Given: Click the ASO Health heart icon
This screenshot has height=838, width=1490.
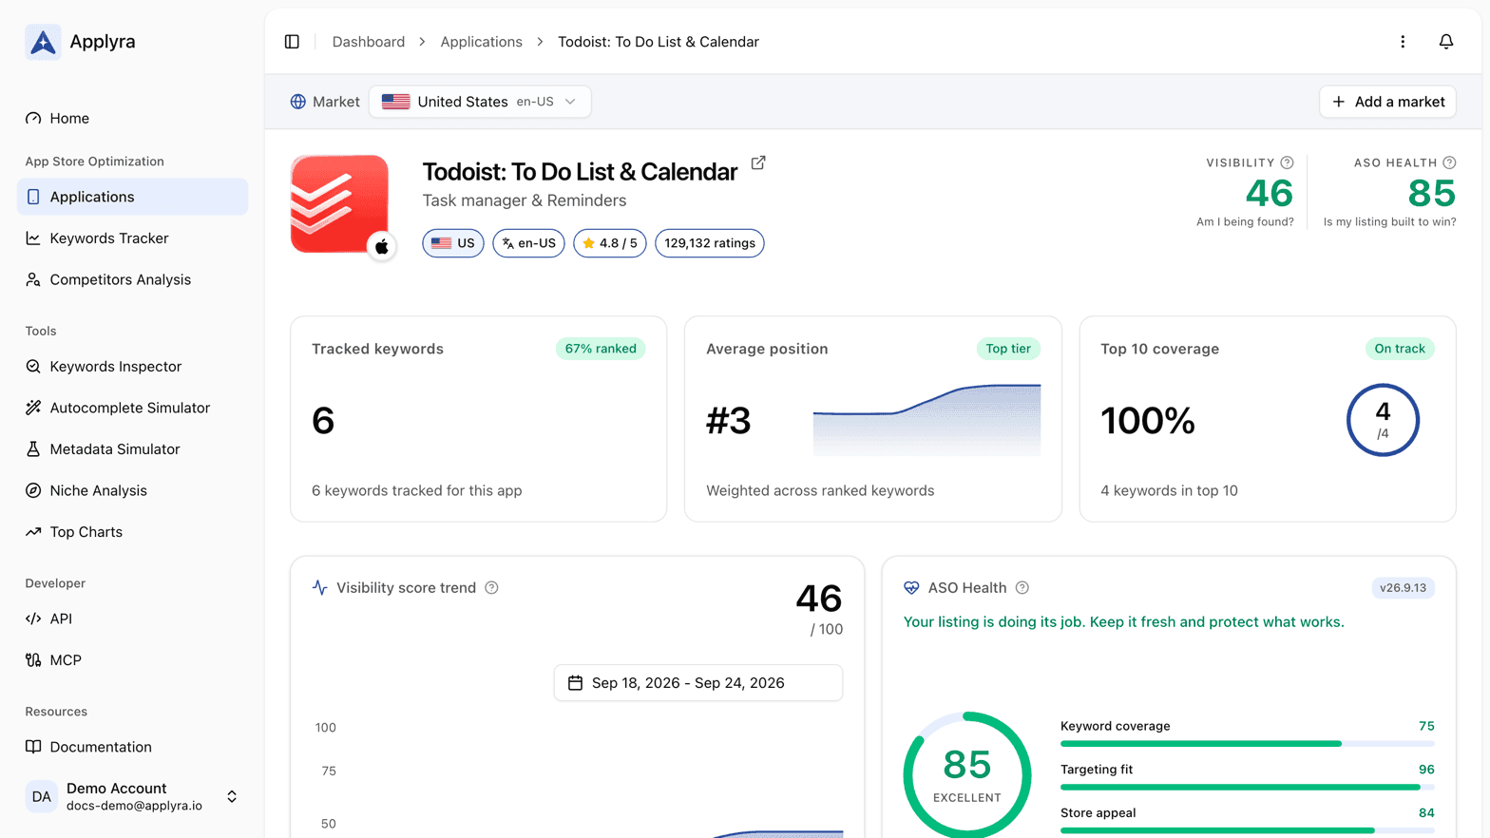Looking at the screenshot, I should [911, 587].
